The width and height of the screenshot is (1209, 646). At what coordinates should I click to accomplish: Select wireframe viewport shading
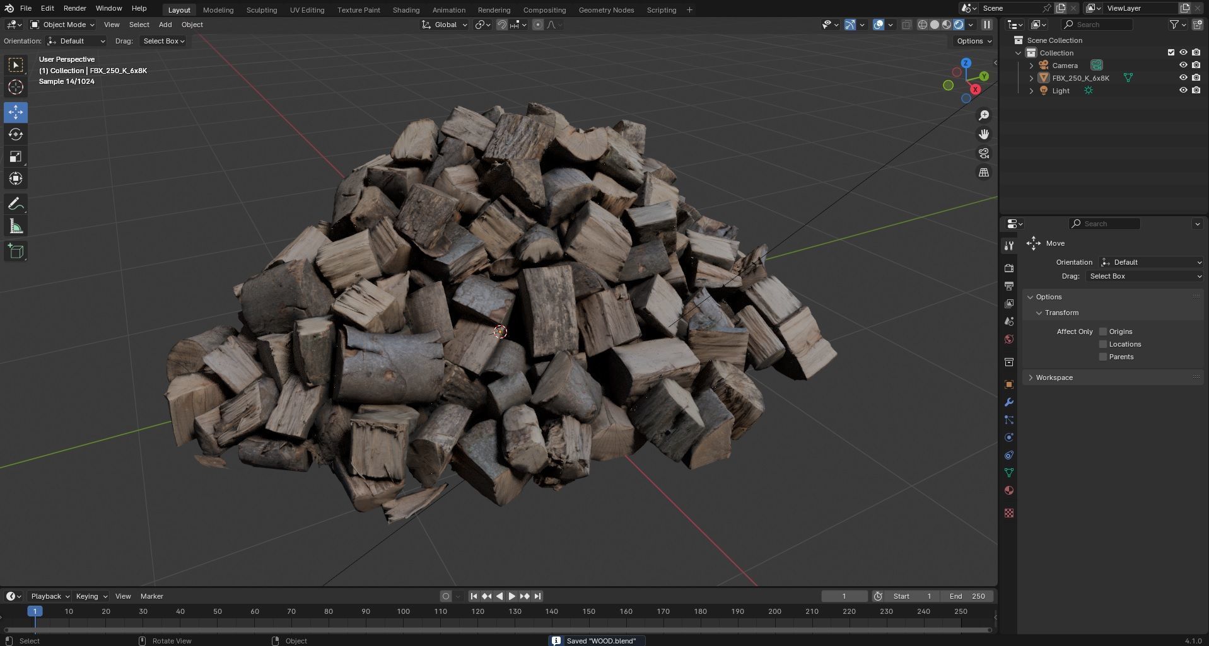pyautogui.click(x=922, y=25)
